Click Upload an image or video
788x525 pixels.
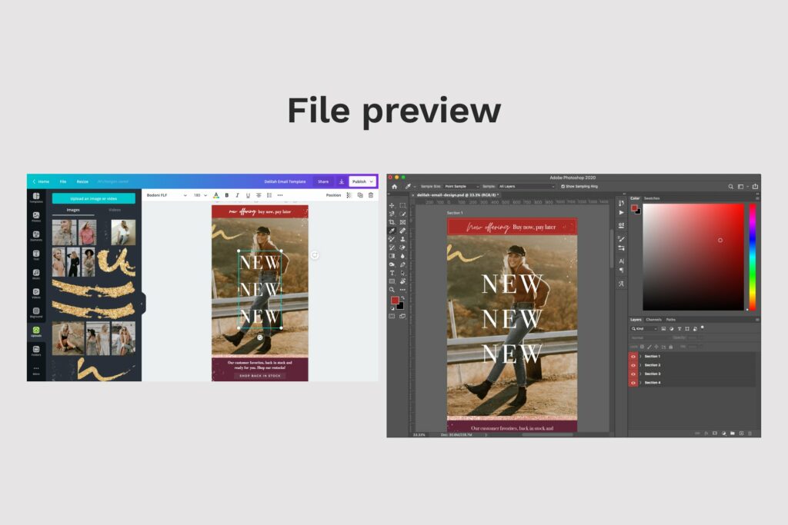(x=94, y=198)
